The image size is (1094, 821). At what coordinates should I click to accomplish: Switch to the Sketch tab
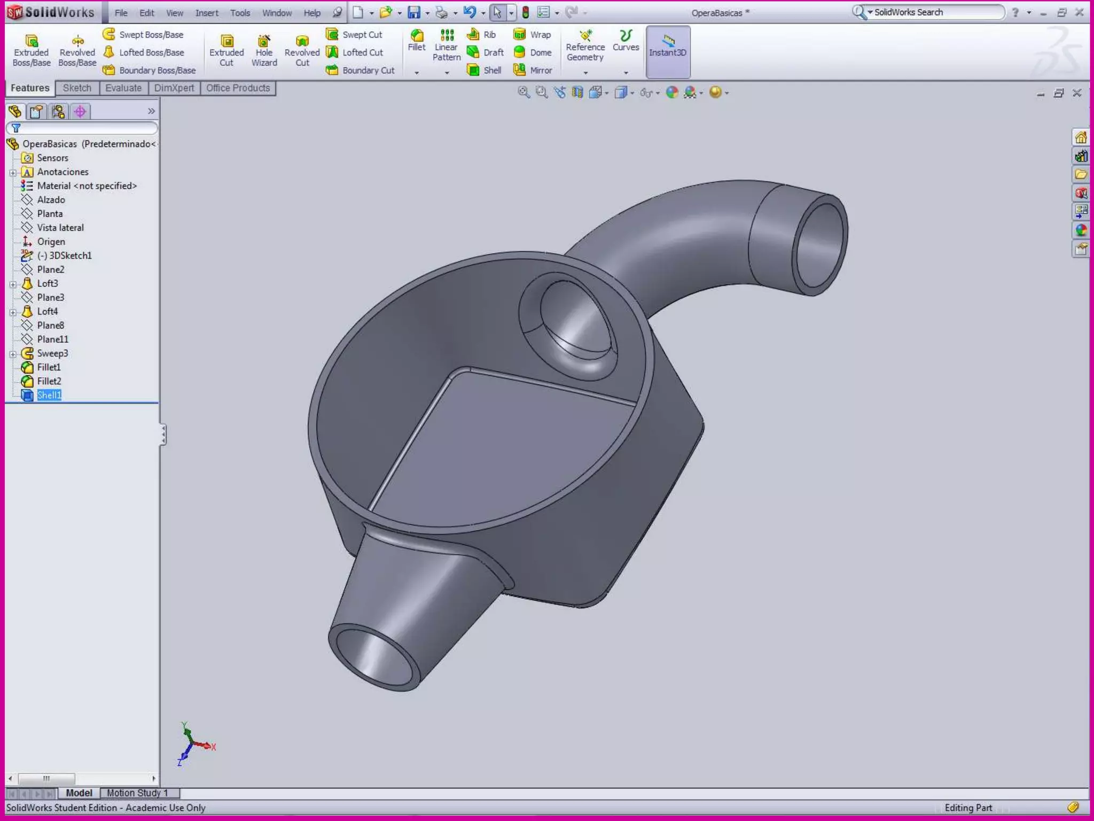(77, 88)
